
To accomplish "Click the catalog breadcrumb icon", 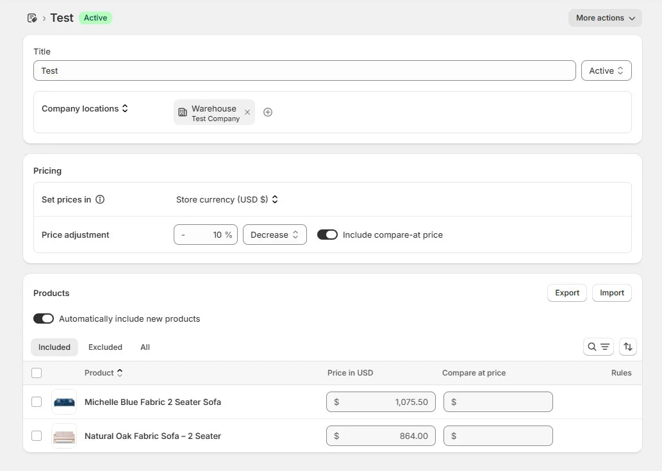I will click(32, 18).
